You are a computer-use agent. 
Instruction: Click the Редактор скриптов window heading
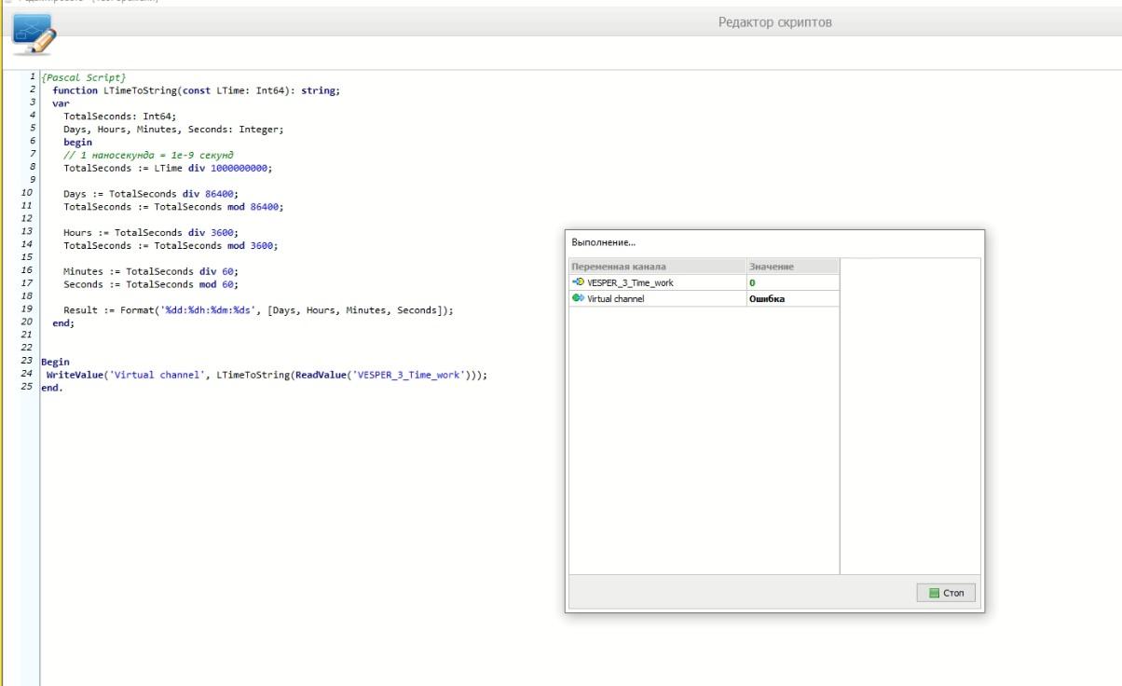pyautogui.click(x=775, y=22)
